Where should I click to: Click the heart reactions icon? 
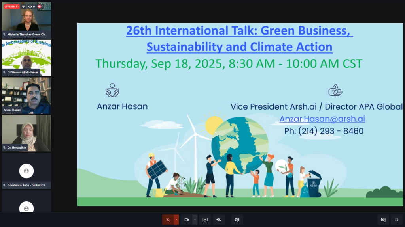tap(40, 7)
